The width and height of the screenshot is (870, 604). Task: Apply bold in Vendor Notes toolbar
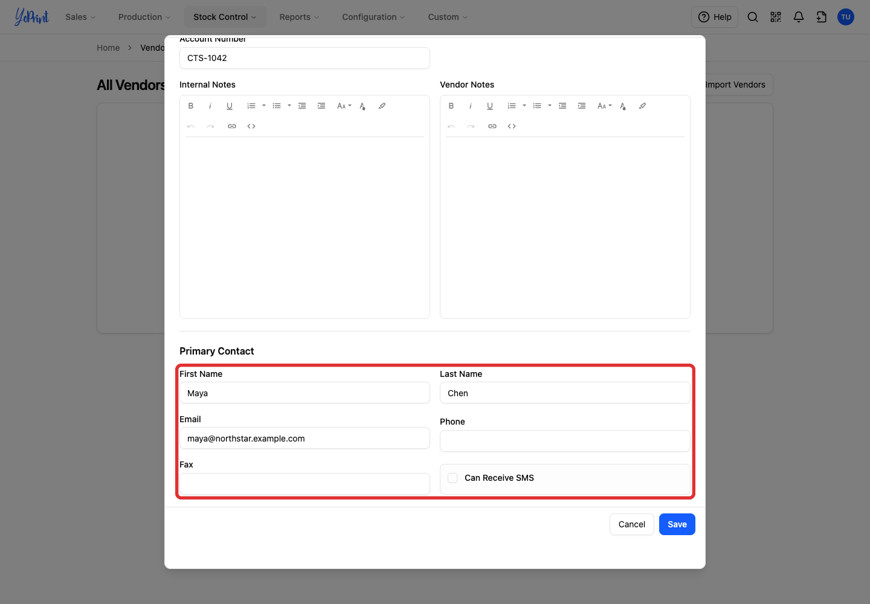click(x=451, y=106)
